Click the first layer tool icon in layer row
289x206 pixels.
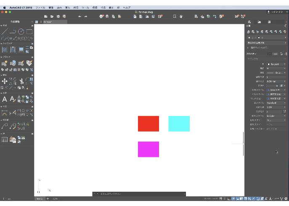(x=249, y=32)
